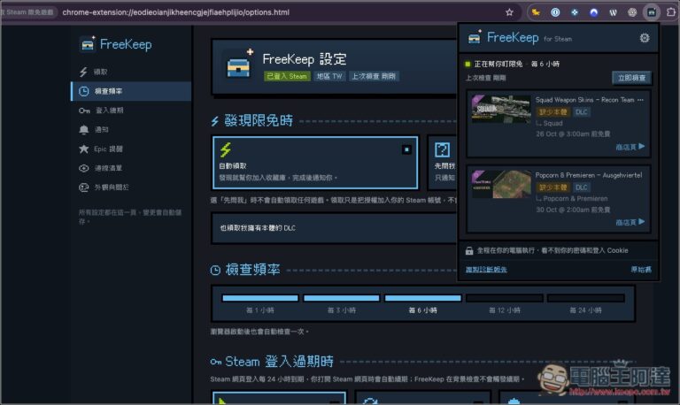Click star icon for Epic 提醒 in sidebar
This screenshot has width=680, height=405.
click(84, 149)
